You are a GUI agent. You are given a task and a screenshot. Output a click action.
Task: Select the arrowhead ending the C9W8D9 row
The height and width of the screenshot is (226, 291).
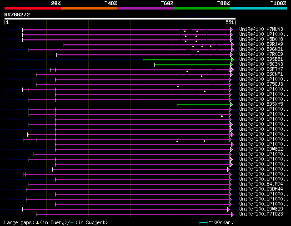tap(229, 210)
